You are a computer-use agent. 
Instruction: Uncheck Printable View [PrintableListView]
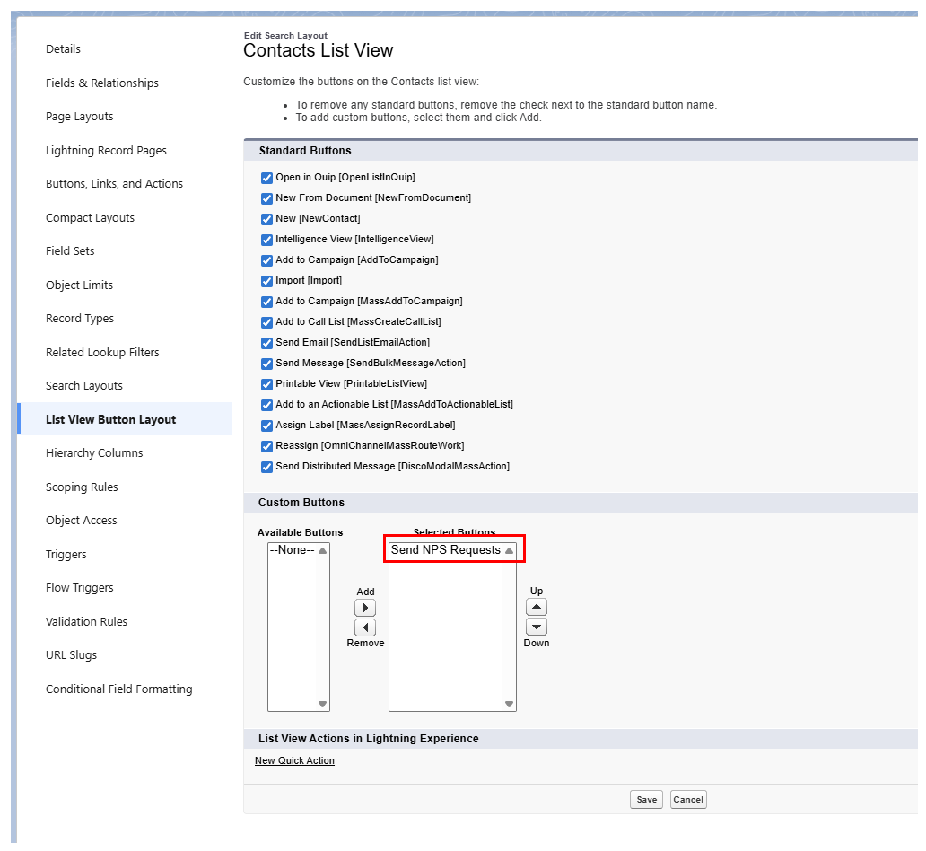(x=266, y=383)
